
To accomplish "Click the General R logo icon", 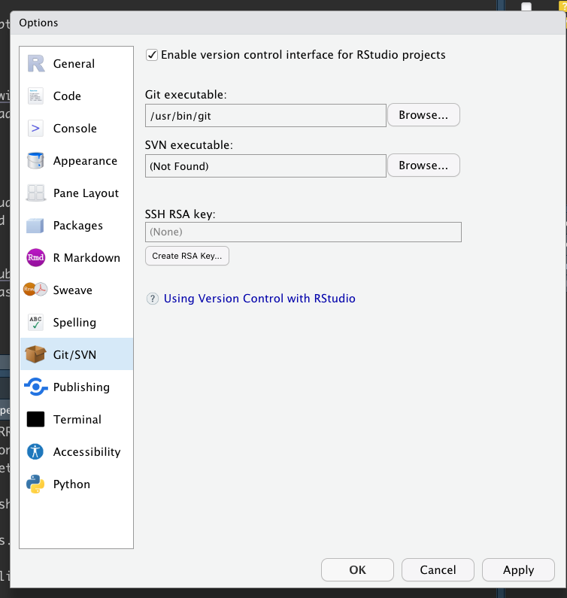I will 35,64.
